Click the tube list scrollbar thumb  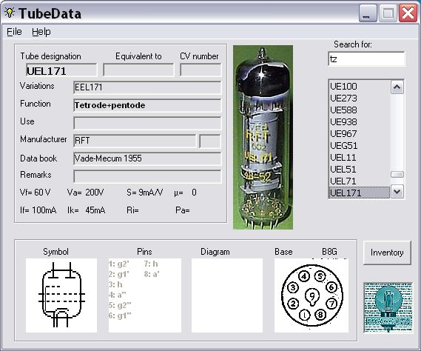[x=397, y=175]
